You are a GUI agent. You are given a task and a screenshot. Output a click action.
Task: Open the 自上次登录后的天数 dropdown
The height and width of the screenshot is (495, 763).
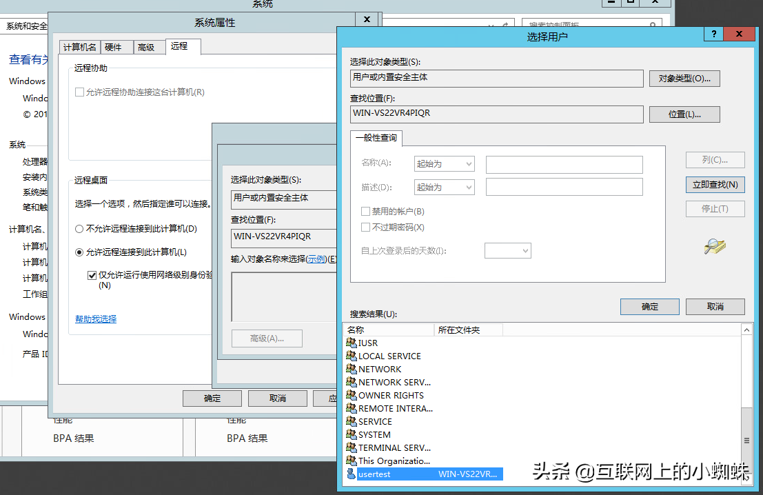(507, 251)
